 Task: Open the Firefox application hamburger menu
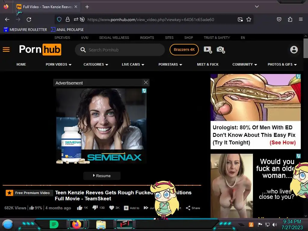(x=300, y=19)
